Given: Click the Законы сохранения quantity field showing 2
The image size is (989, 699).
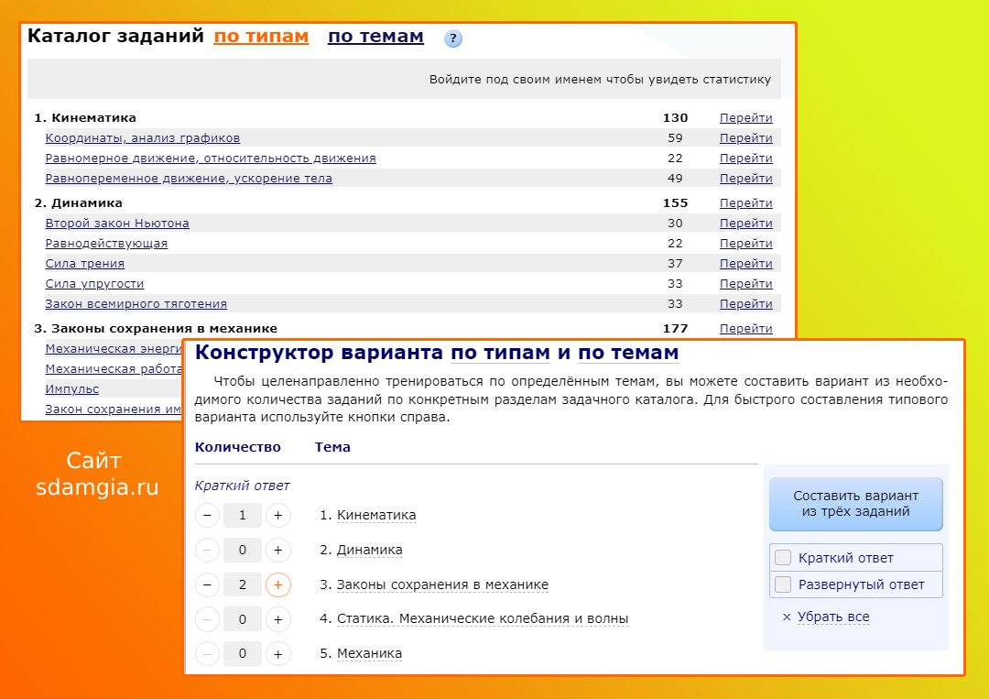Looking at the screenshot, I should pyautogui.click(x=242, y=584).
